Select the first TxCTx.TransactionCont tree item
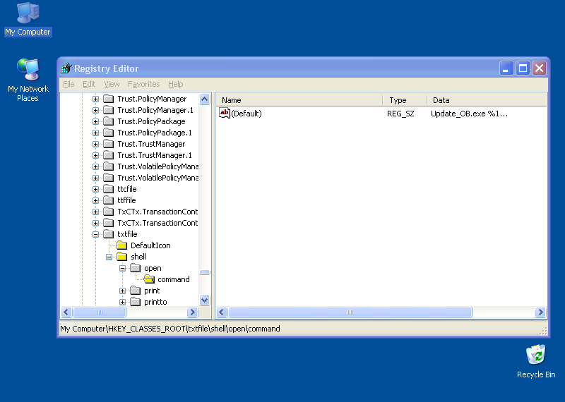 [157, 212]
